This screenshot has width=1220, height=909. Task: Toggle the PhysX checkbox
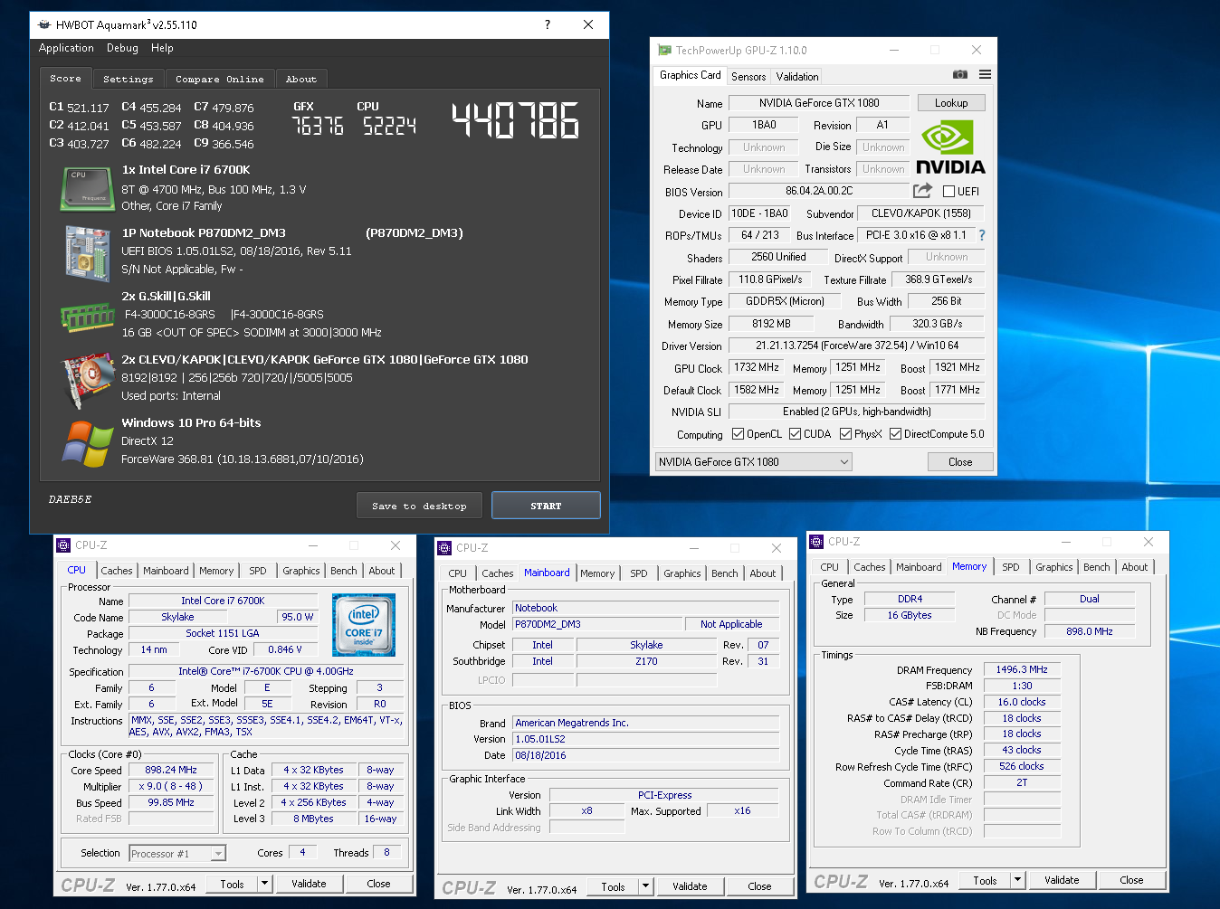[845, 434]
